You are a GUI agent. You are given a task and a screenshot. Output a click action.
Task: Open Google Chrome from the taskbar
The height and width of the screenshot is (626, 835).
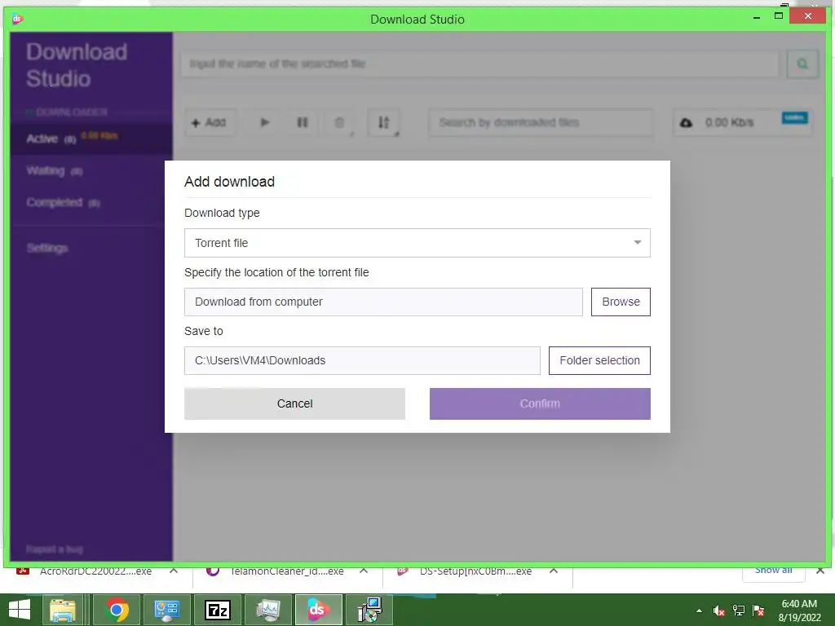point(117,610)
